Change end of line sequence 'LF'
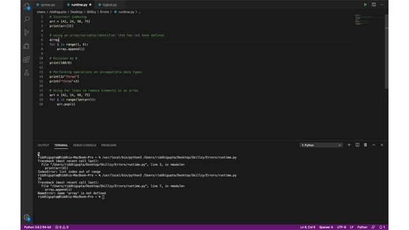The width and height of the screenshot is (409, 230). click(x=351, y=227)
